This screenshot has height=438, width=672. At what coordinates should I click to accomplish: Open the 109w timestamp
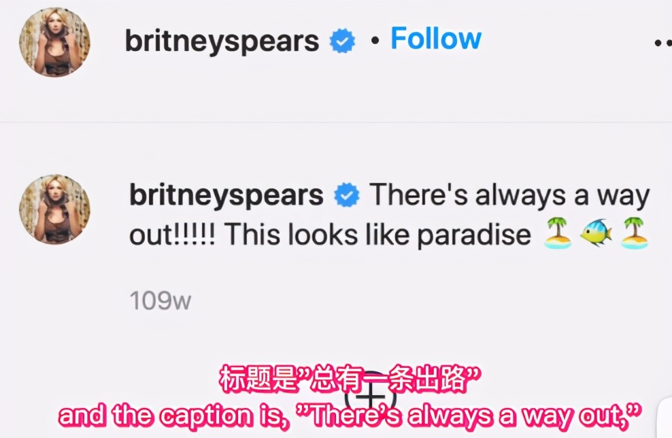tap(161, 301)
